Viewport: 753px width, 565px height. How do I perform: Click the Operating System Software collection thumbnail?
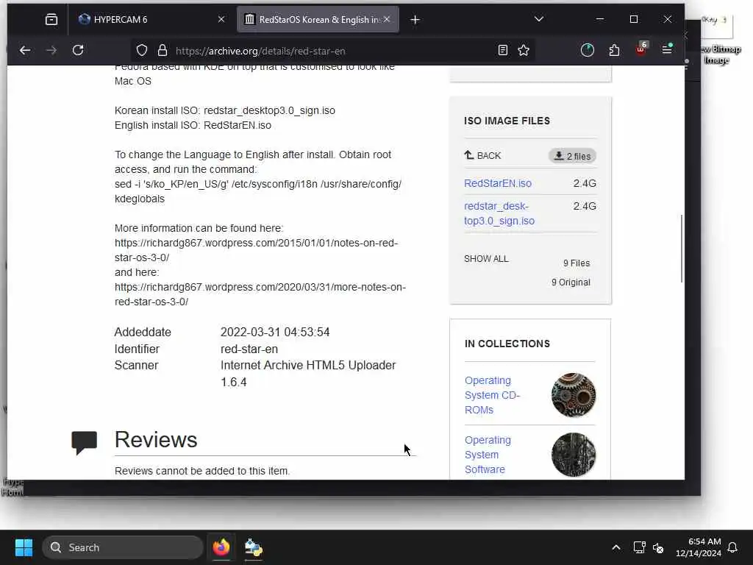pos(574,455)
